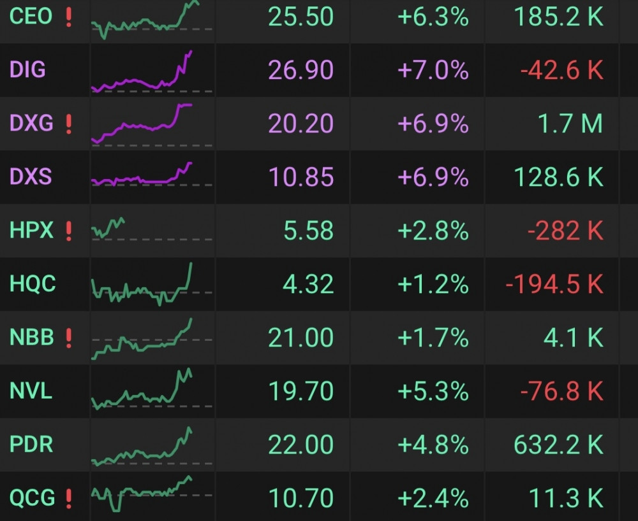Click the red warning icon beside CEO

[69, 17]
